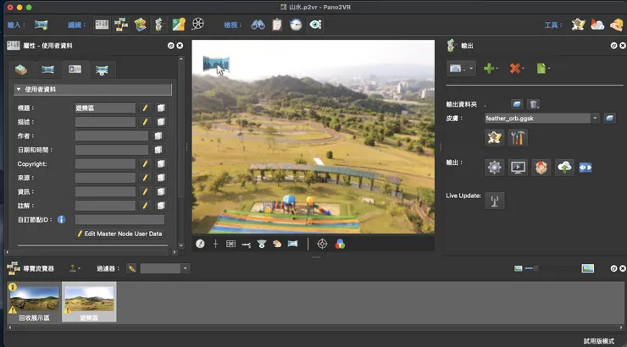This screenshot has width=627, height=347.
Task: Click the green add output plus icon
Action: (x=488, y=68)
